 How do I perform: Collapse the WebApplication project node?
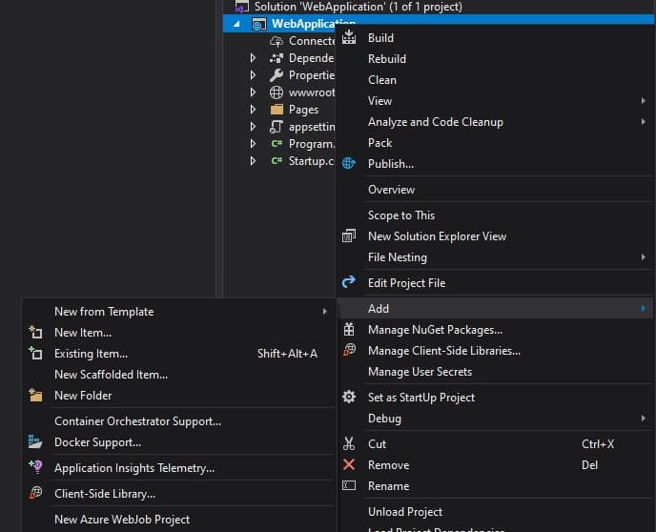tap(237, 24)
